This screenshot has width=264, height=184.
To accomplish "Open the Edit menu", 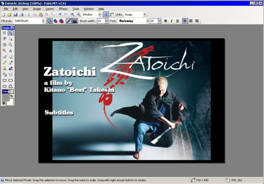I will click(x=15, y=9).
